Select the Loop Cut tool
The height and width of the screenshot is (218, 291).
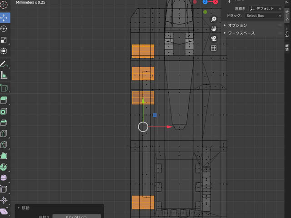coord(4,134)
